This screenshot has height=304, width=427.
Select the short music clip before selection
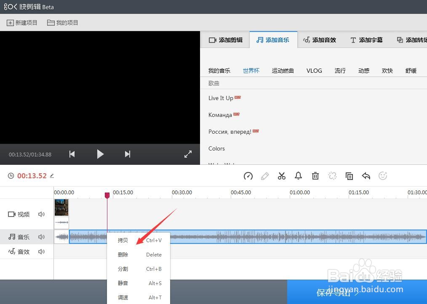(61, 237)
